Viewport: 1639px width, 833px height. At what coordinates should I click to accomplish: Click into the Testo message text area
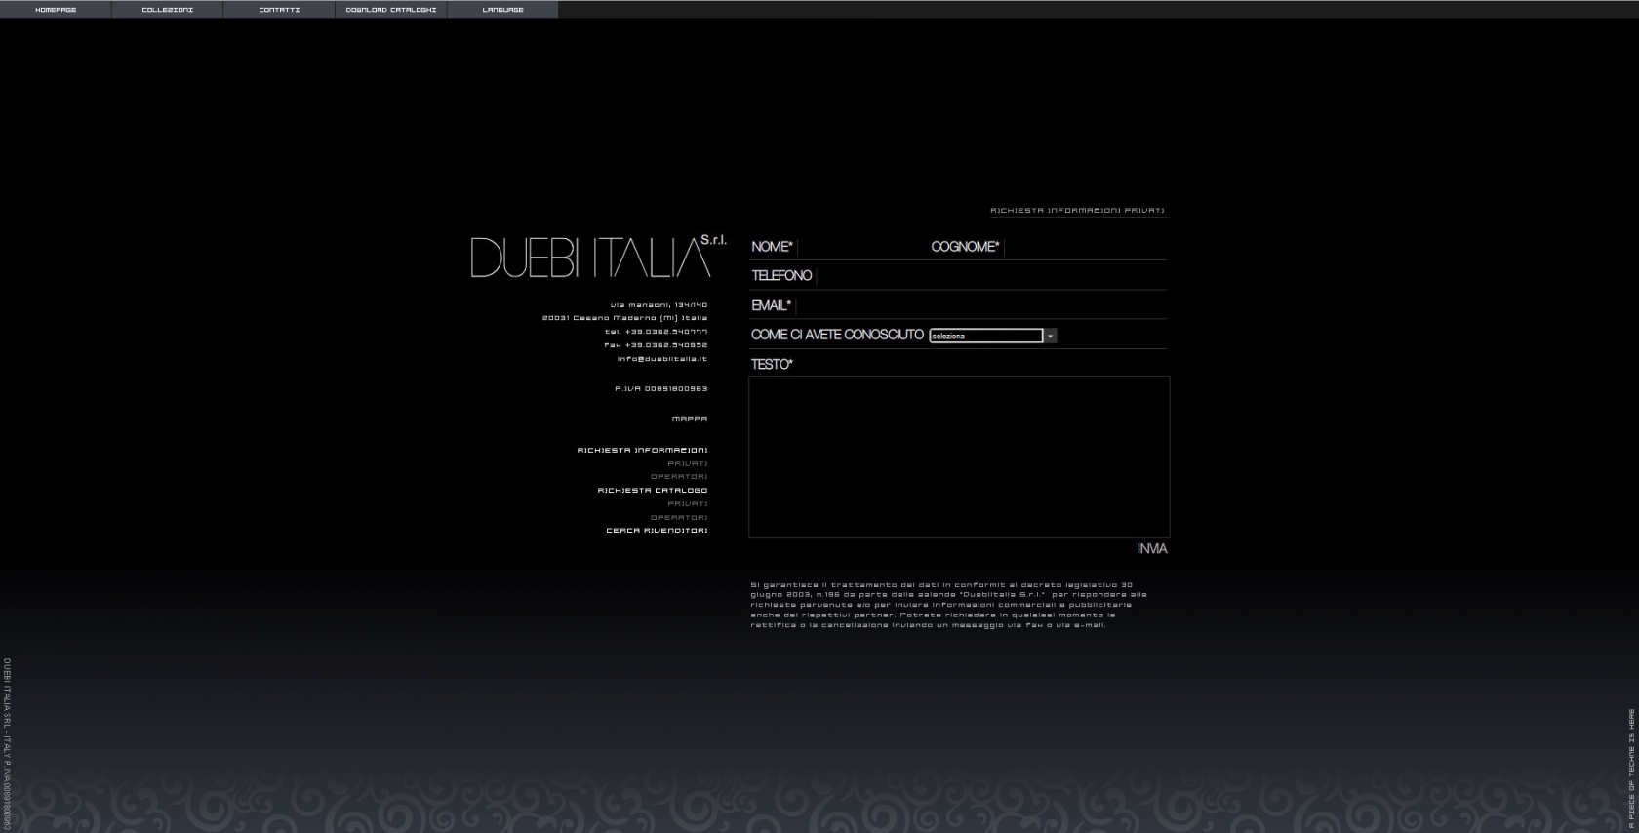pyautogui.click(x=959, y=456)
